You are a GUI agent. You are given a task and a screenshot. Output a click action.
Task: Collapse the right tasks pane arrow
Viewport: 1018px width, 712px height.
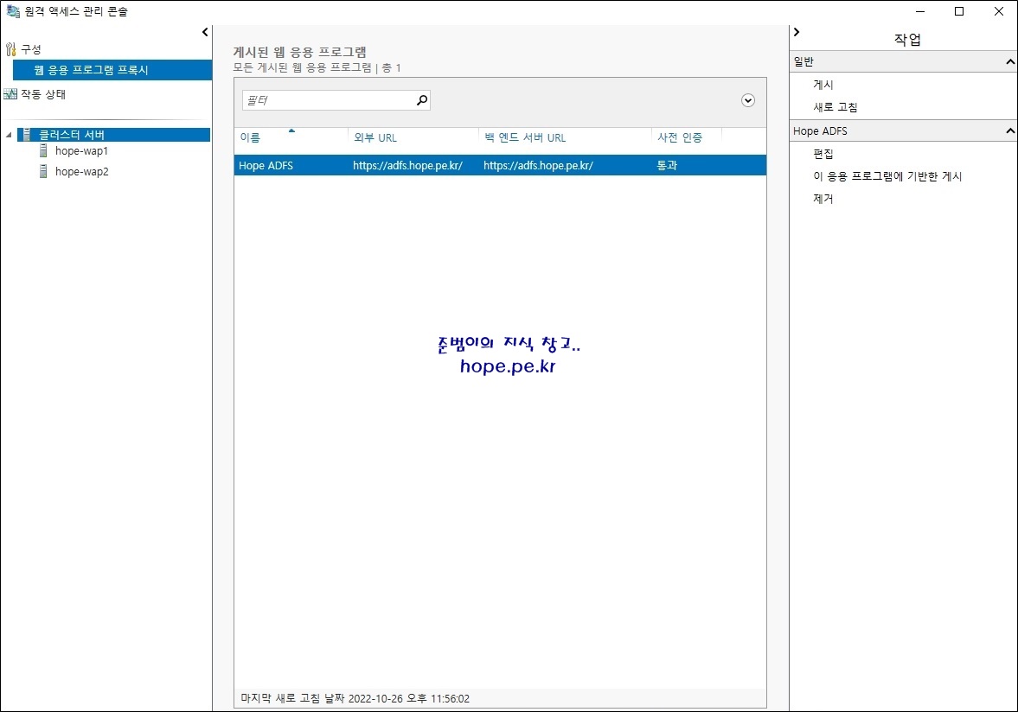coord(797,32)
